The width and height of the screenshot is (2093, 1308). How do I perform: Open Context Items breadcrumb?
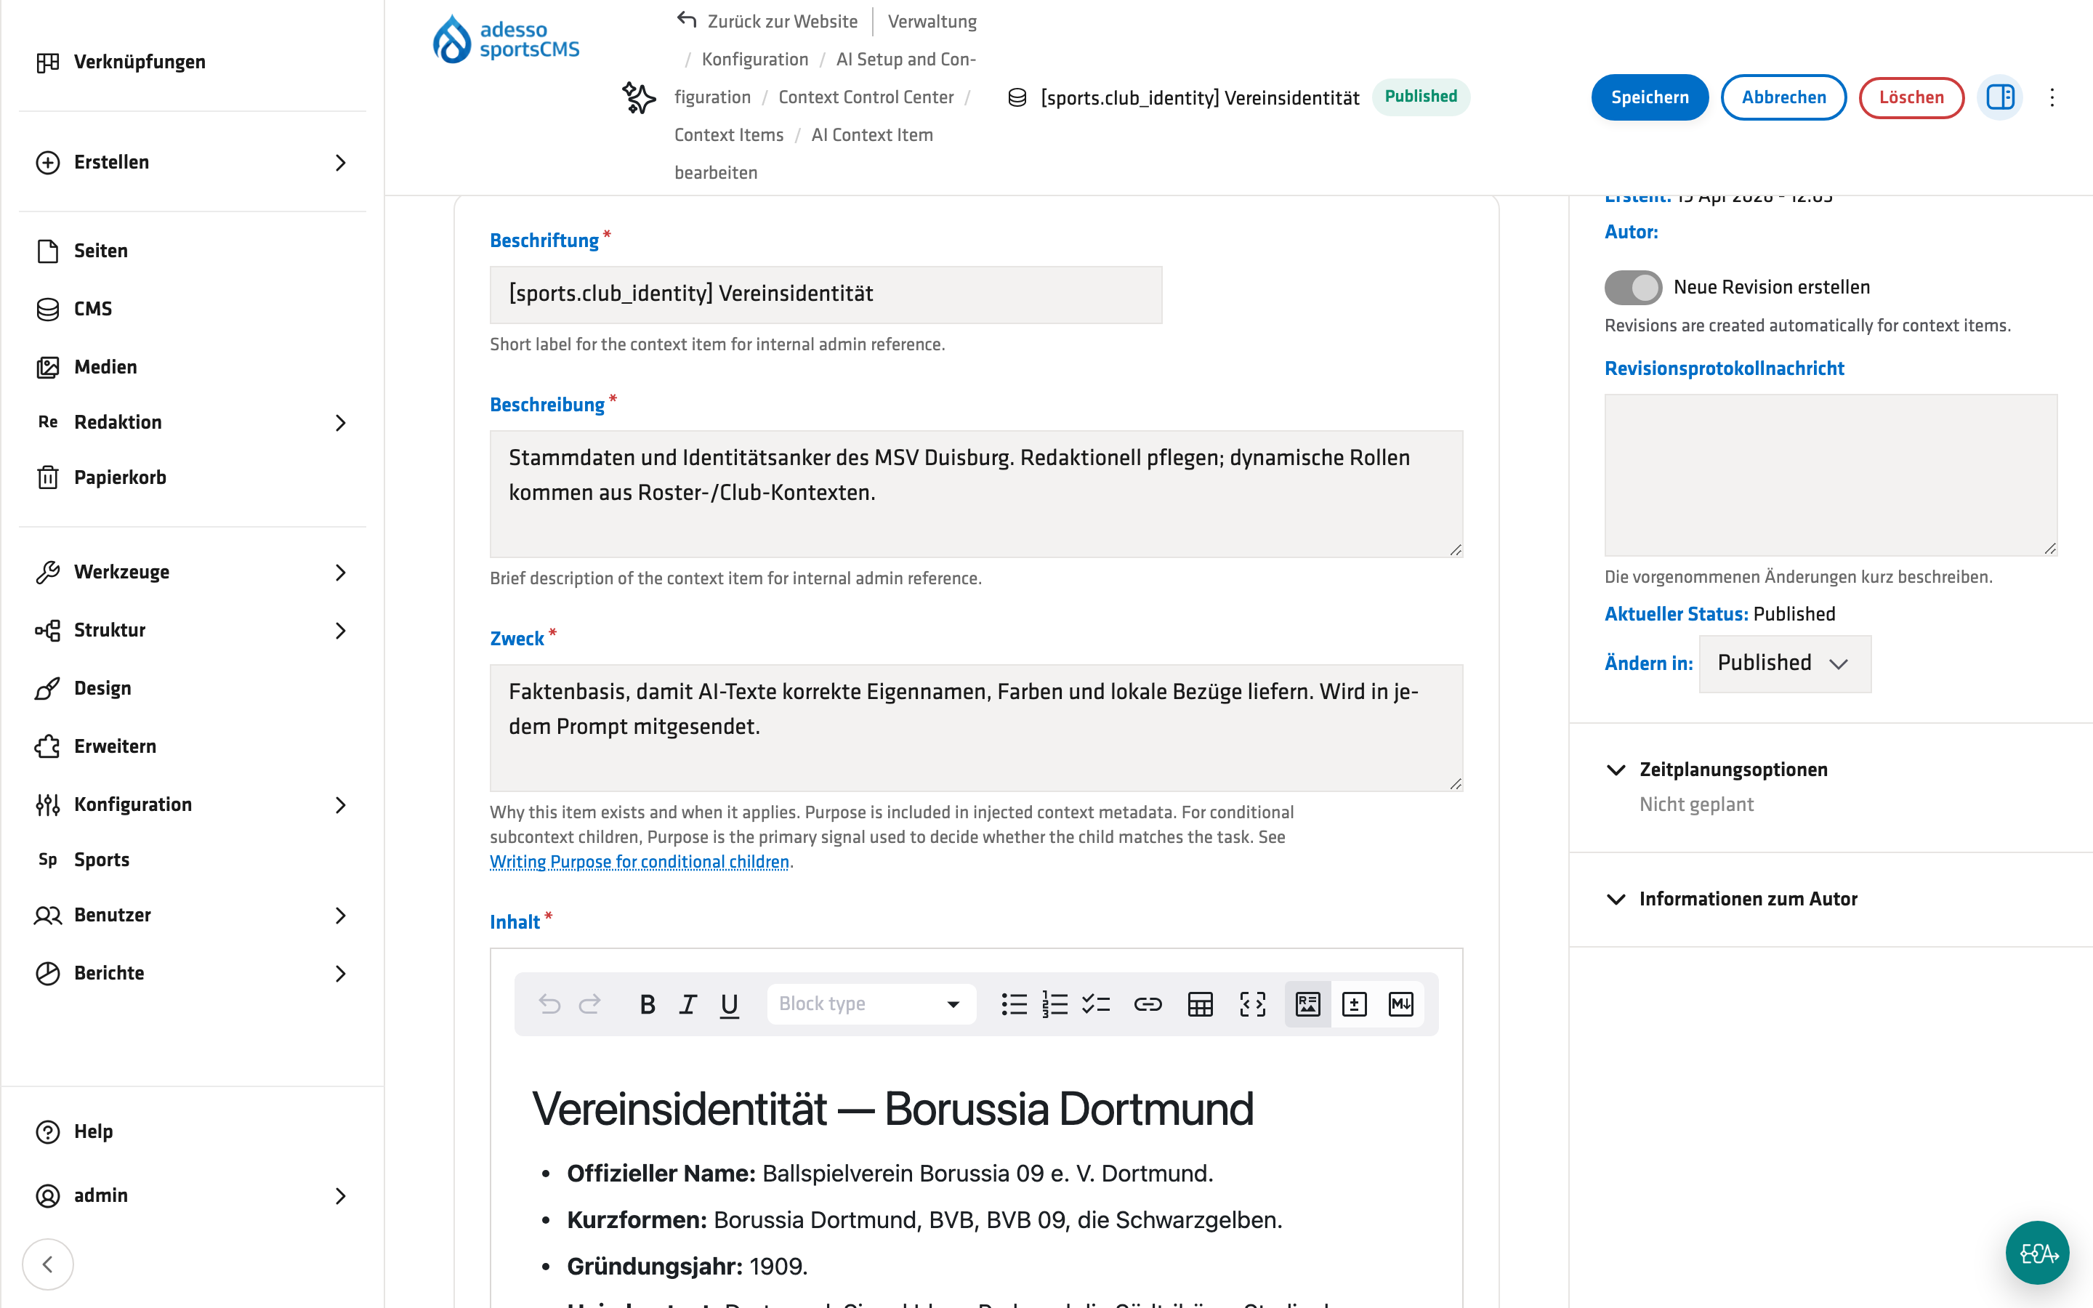(x=729, y=135)
